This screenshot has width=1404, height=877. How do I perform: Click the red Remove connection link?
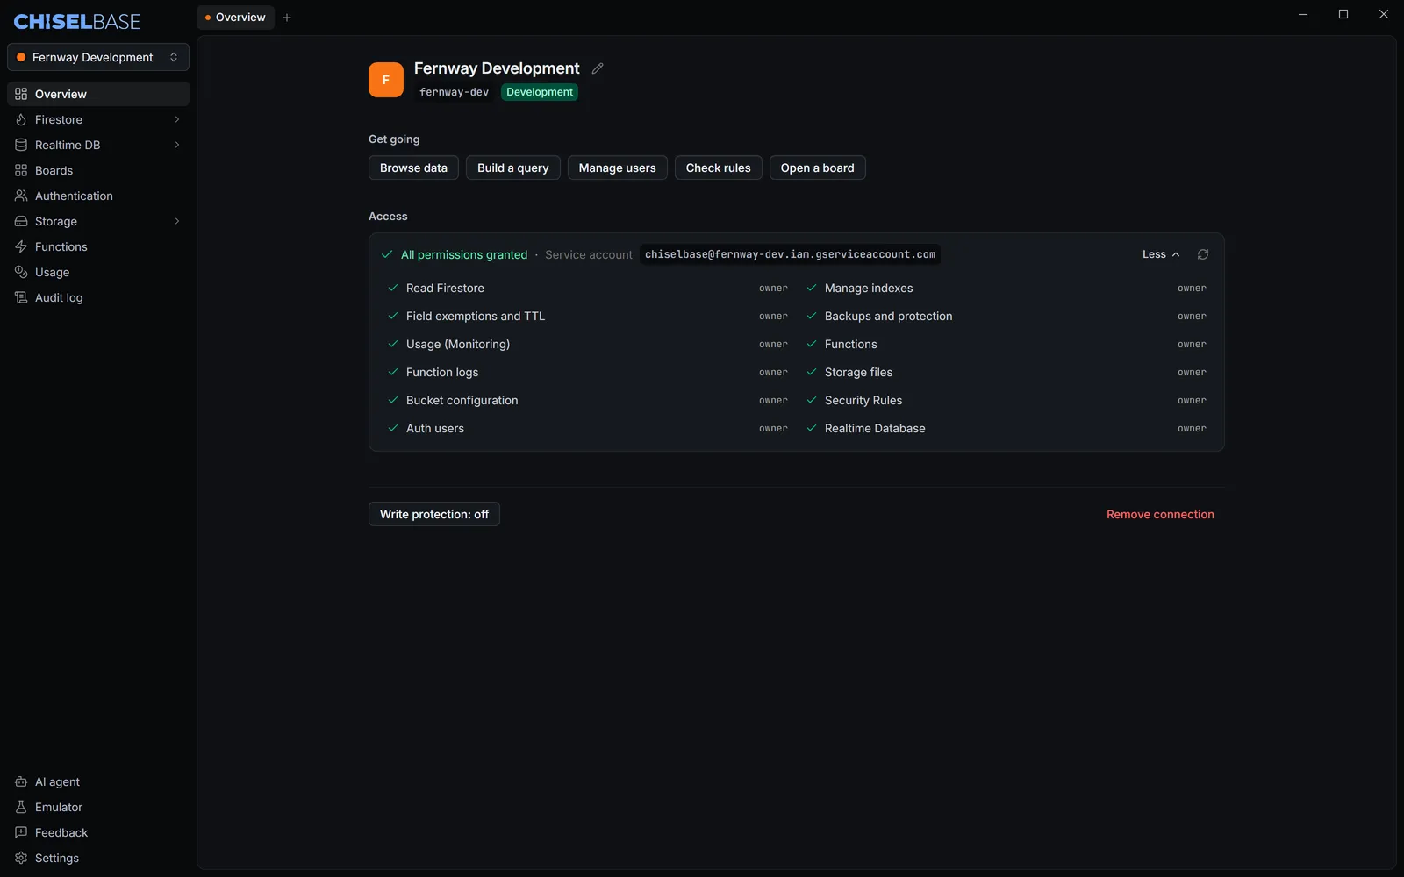[x=1160, y=514]
